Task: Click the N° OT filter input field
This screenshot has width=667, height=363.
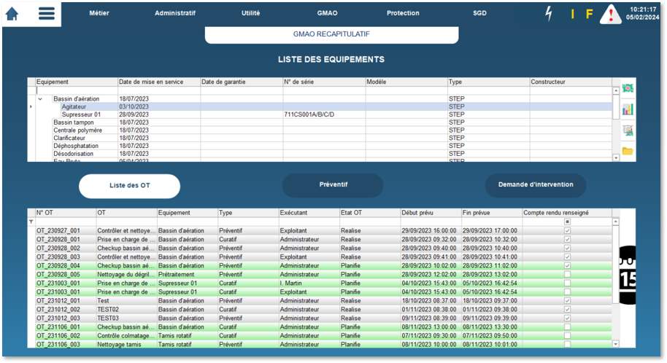Action: pos(66,222)
